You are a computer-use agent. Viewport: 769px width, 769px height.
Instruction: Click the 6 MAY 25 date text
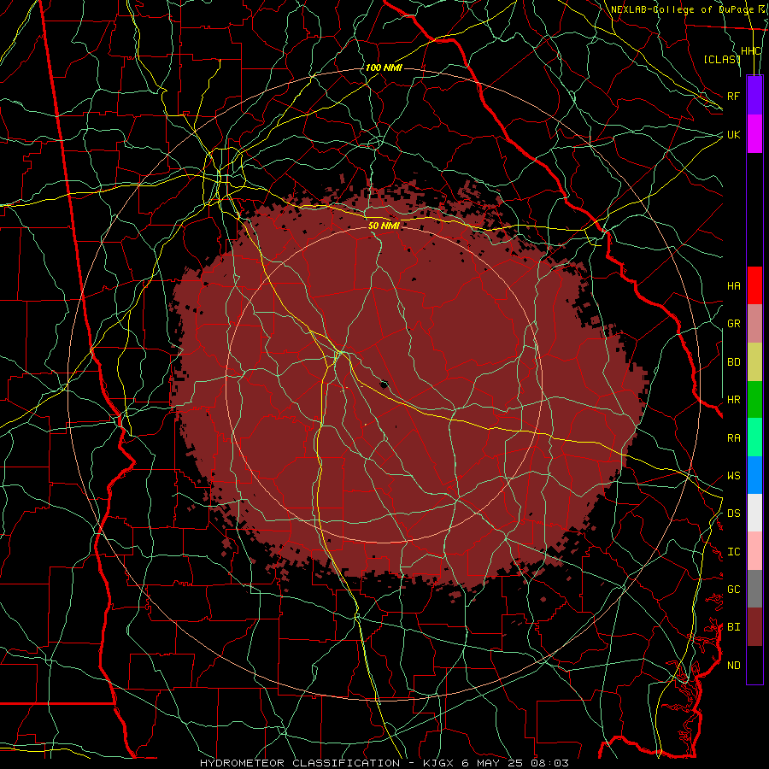coord(492,763)
